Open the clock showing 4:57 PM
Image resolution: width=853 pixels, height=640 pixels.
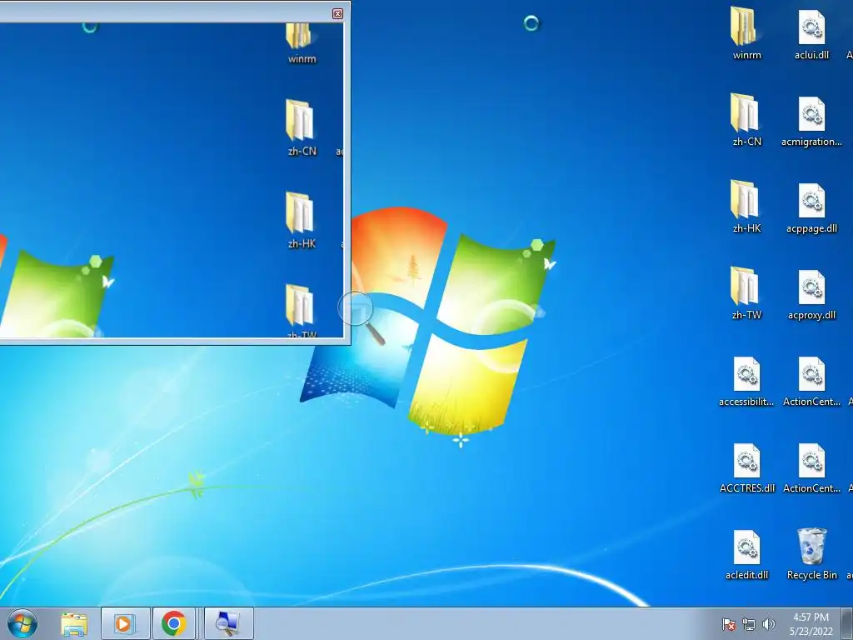[x=811, y=624]
